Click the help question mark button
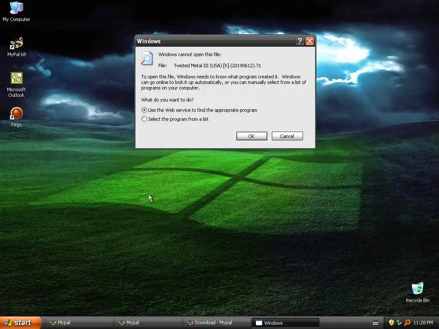Screen dimensions: 439x329 pyautogui.click(x=300, y=41)
